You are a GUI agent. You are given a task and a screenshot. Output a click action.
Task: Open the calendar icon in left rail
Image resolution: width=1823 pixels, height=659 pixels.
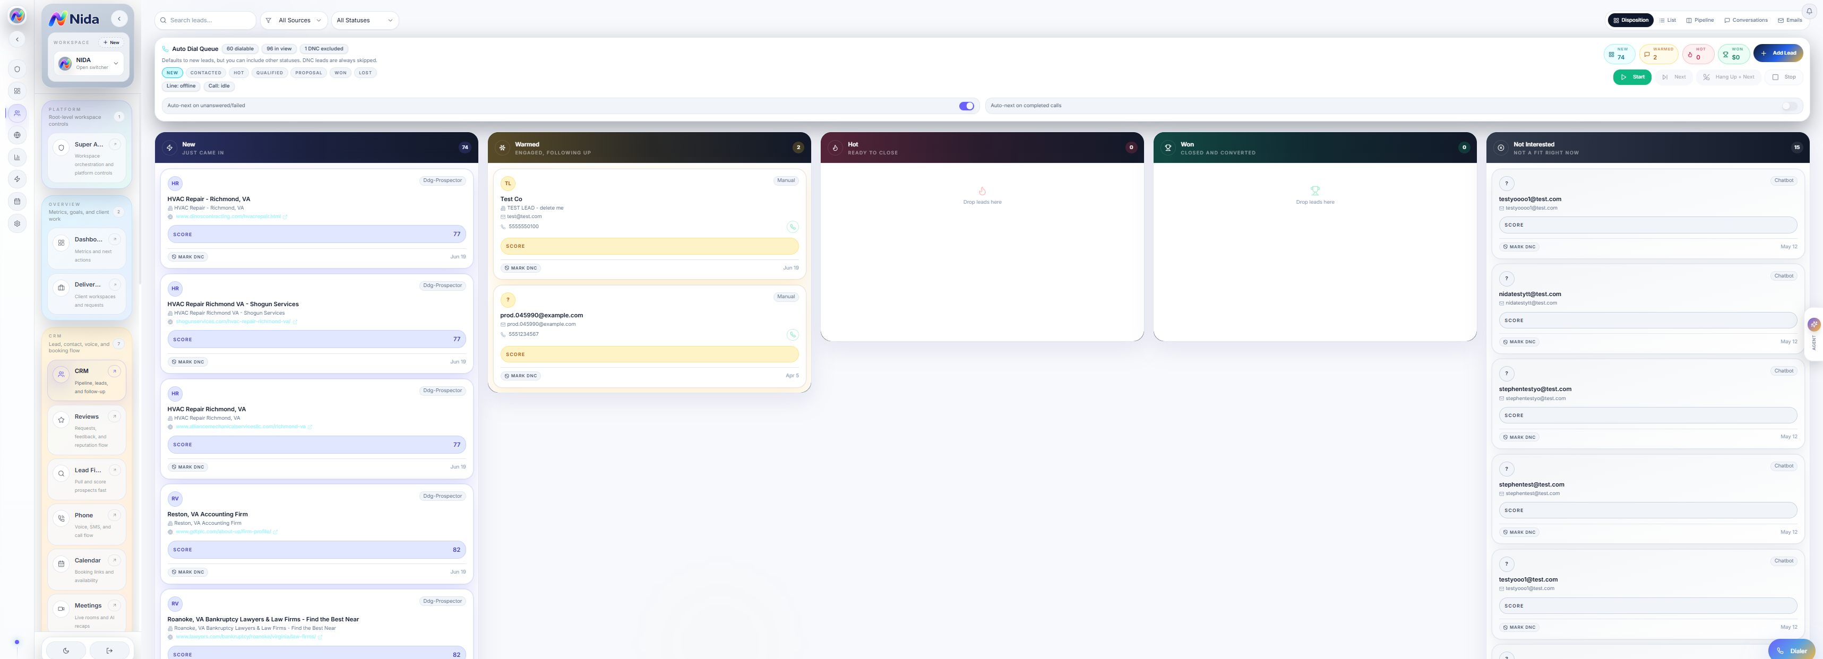point(17,202)
